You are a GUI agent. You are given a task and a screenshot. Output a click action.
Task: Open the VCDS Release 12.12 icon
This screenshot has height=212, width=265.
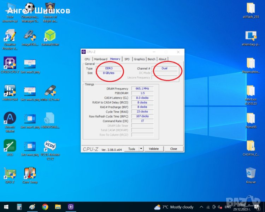point(50,146)
